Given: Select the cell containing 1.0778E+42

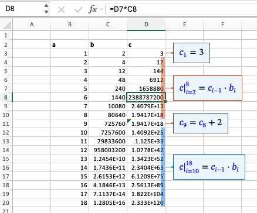Looking at the screenshot, I should pyautogui.click(x=146, y=150).
